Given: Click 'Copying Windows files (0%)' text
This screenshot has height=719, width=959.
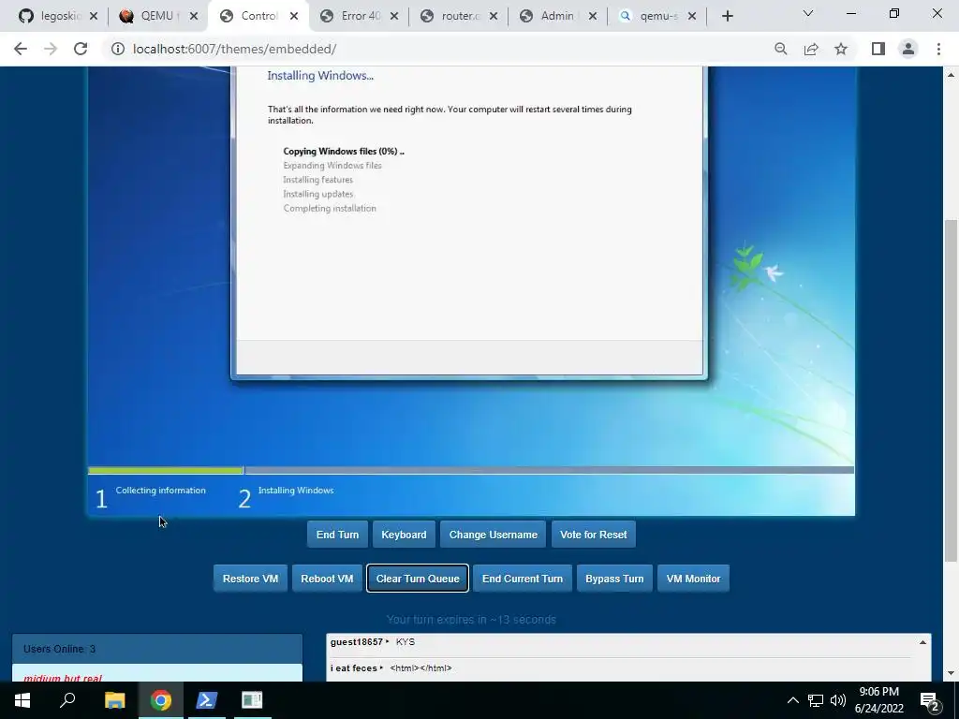Looking at the screenshot, I should coord(344,151).
